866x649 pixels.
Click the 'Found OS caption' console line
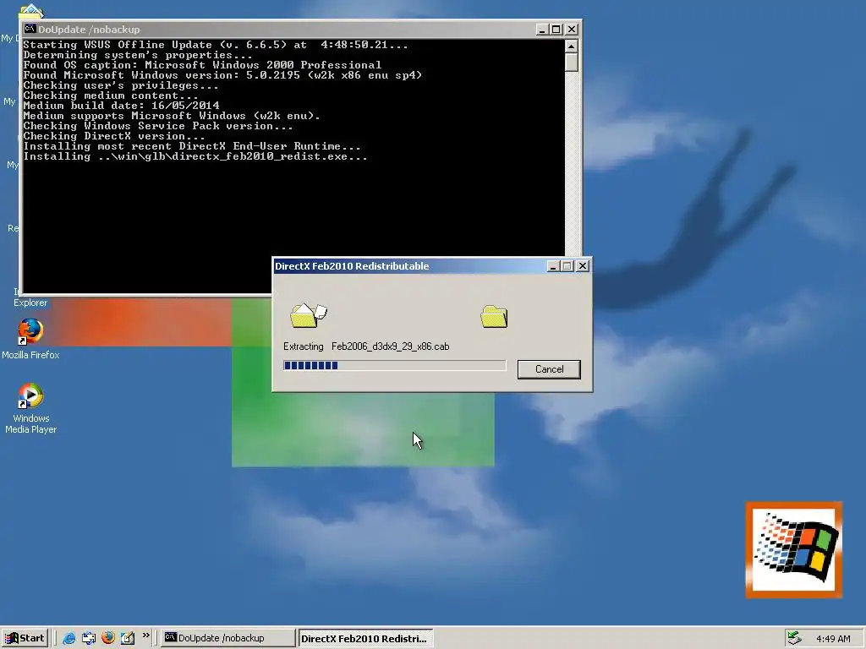(202, 65)
